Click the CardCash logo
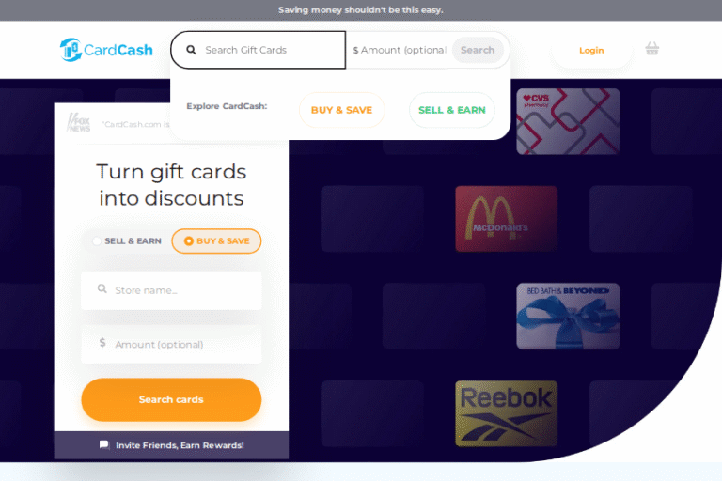Image resolution: width=722 pixels, height=481 pixels. point(106,50)
